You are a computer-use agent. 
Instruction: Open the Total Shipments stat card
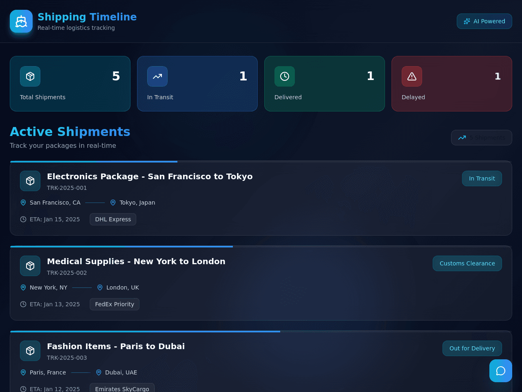70,84
